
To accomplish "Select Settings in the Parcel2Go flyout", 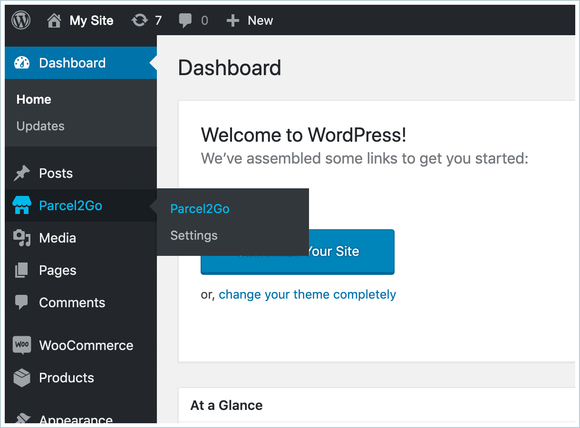I will [194, 235].
